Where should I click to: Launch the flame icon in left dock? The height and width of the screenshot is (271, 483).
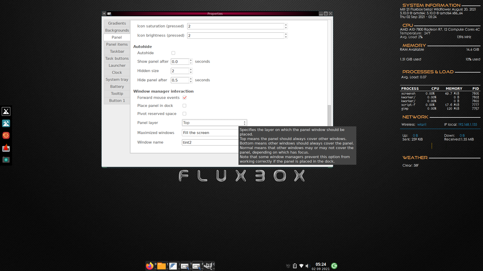pyautogui.click(x=6, y=148)
